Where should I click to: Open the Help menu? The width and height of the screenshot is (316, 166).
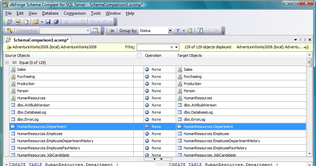[130, 13]
